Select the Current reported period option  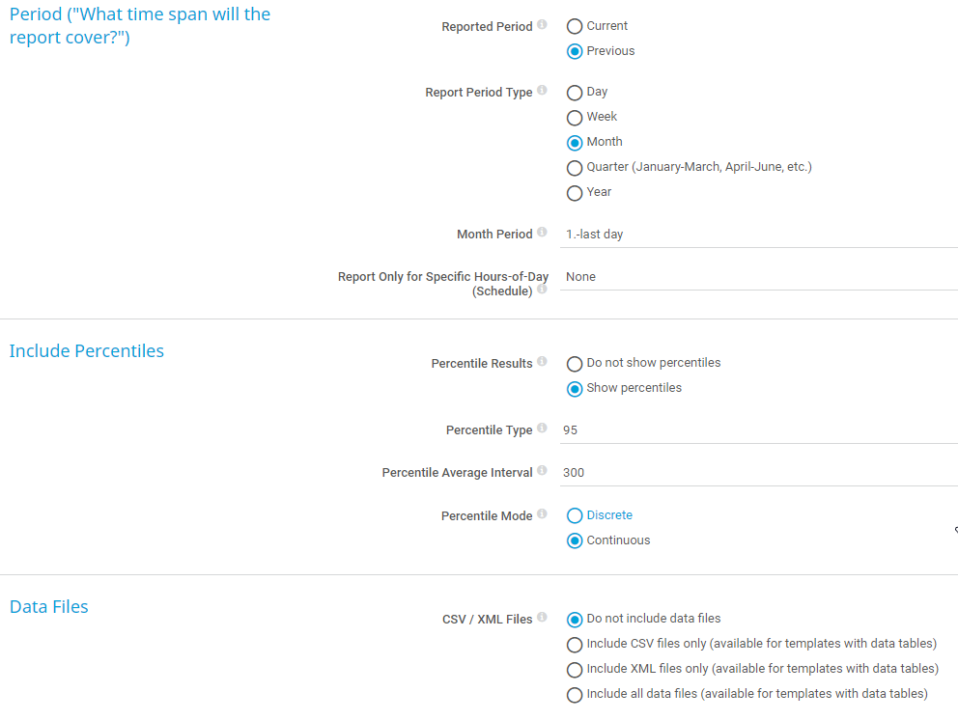pyautogui.click(x=575, y=26)
